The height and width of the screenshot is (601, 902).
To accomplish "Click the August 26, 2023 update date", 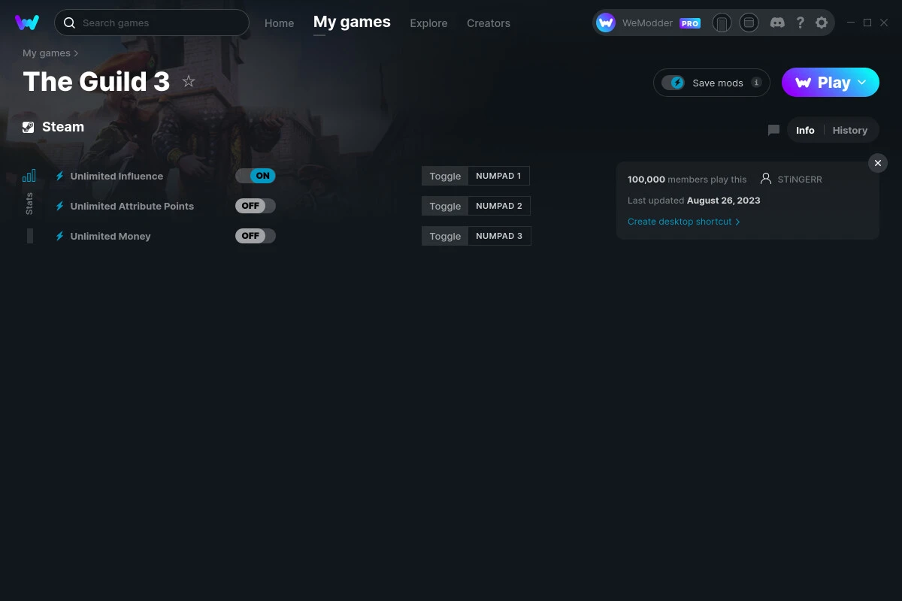I will coord(723,201).
